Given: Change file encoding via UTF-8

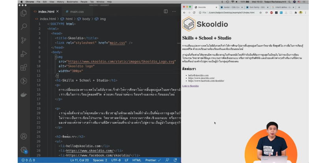Looking at the screenshot, I should [x=116, y=160].
